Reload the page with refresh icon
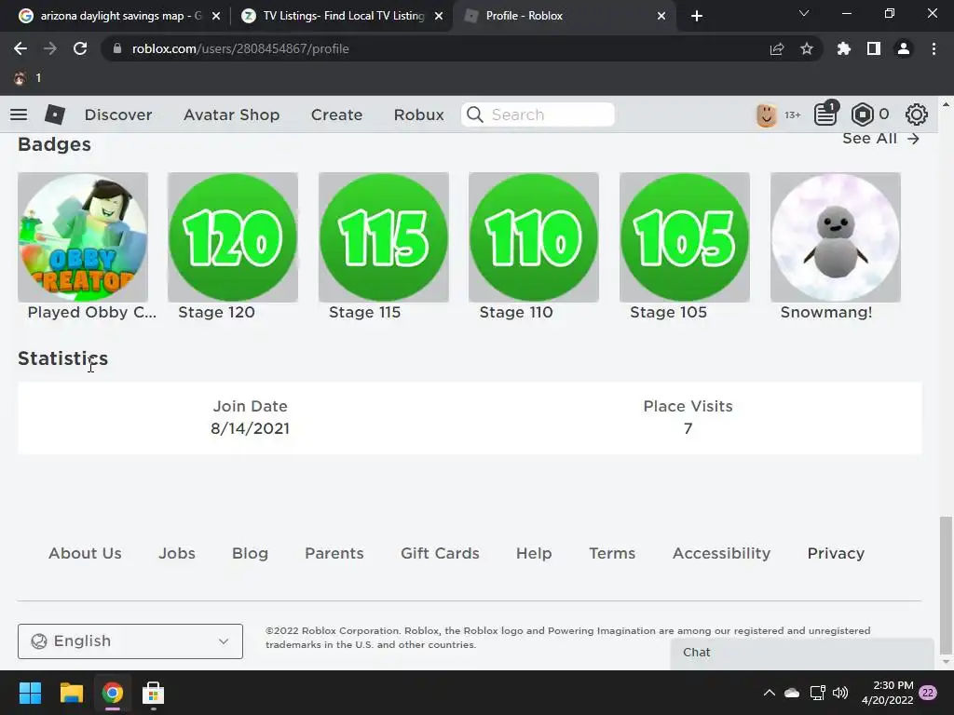Image resolution: width=954 pixels, height=715 pixels. 80,48
